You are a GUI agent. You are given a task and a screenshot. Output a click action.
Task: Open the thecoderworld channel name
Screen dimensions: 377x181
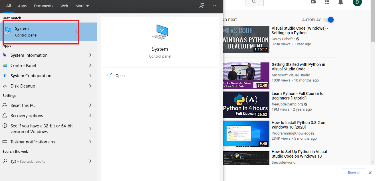click(283, 162)
